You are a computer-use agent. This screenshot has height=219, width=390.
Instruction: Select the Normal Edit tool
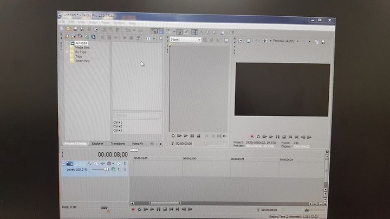coord(194,32)
